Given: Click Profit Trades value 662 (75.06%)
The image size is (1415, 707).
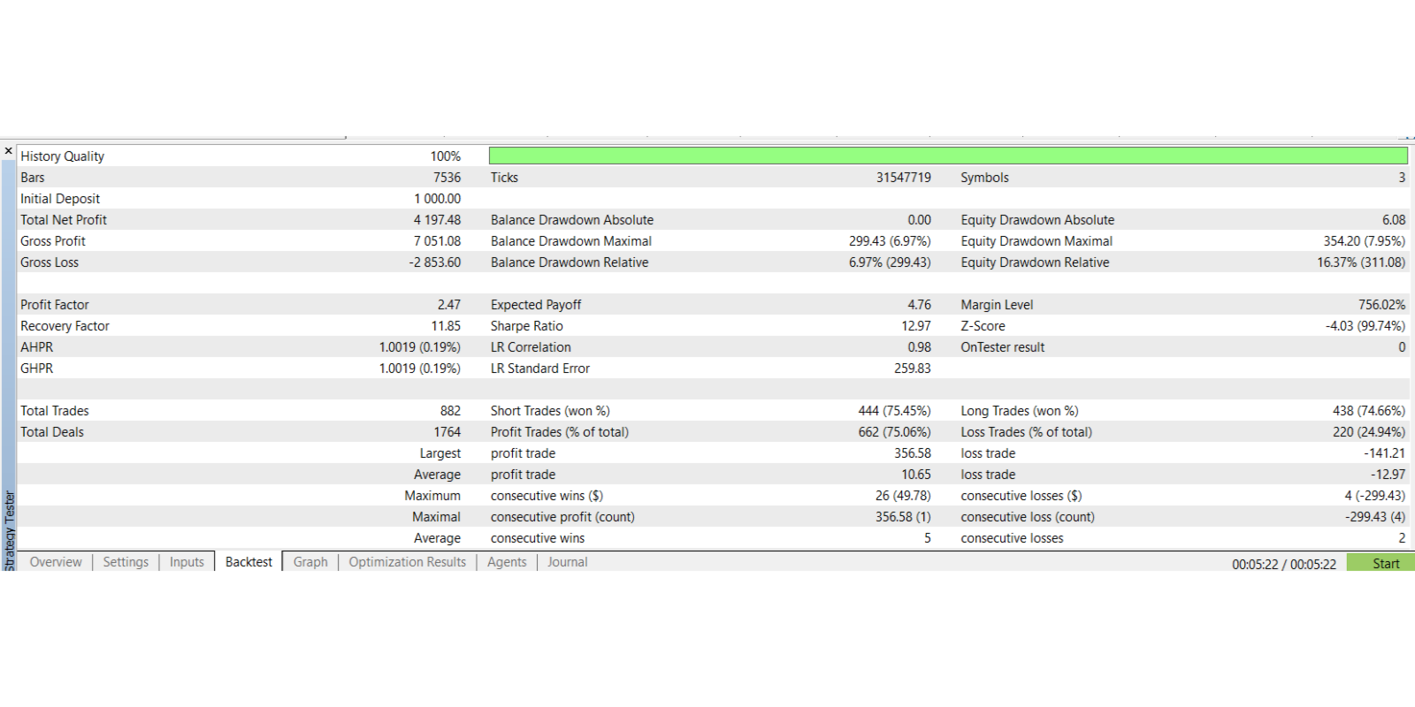Looking at the screenshot, I should tap(894, 432).
